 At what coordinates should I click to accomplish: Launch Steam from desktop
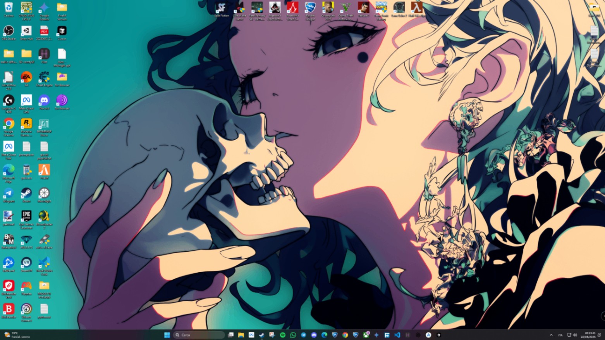point(26,195)
